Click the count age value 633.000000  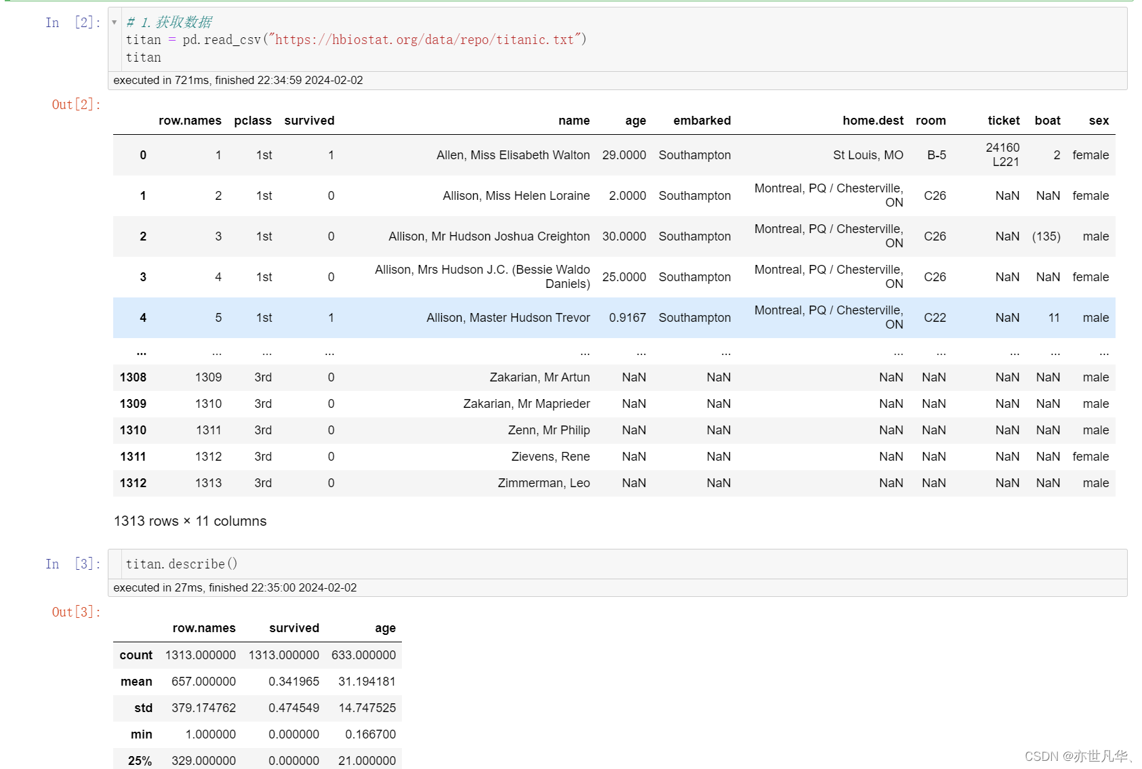(x=363, y=655)
